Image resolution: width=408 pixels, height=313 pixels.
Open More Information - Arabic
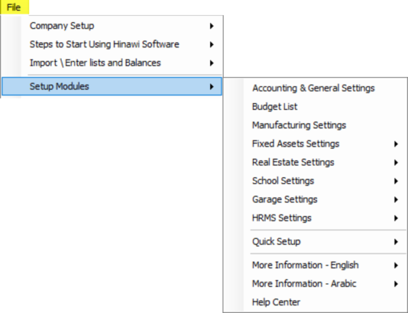click(x=316, y=284)
